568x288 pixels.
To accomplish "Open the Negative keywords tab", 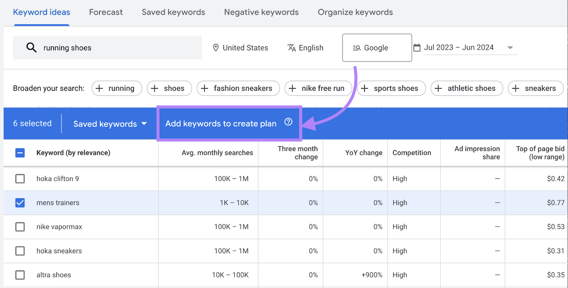I will click(261, 12).
